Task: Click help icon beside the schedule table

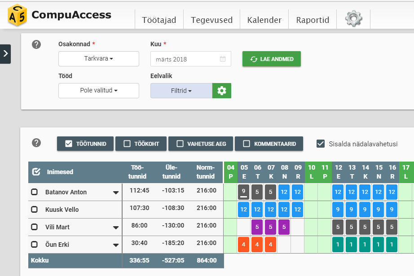Action: point(36,143)
